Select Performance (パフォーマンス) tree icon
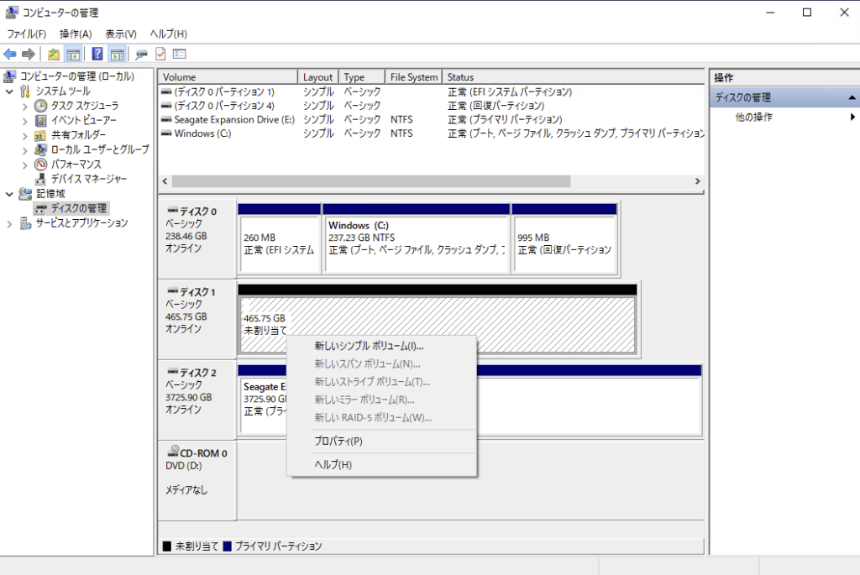Viewport: 860px width, 575px height. pos(40,165)
